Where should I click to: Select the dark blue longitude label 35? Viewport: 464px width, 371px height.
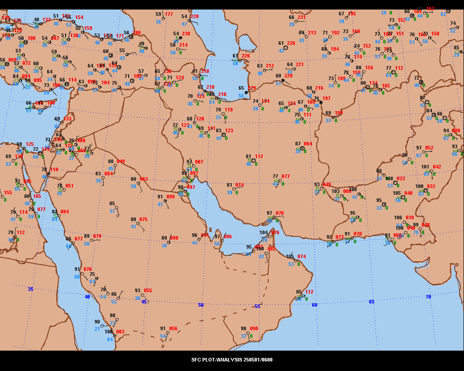[x=30, y=289]
